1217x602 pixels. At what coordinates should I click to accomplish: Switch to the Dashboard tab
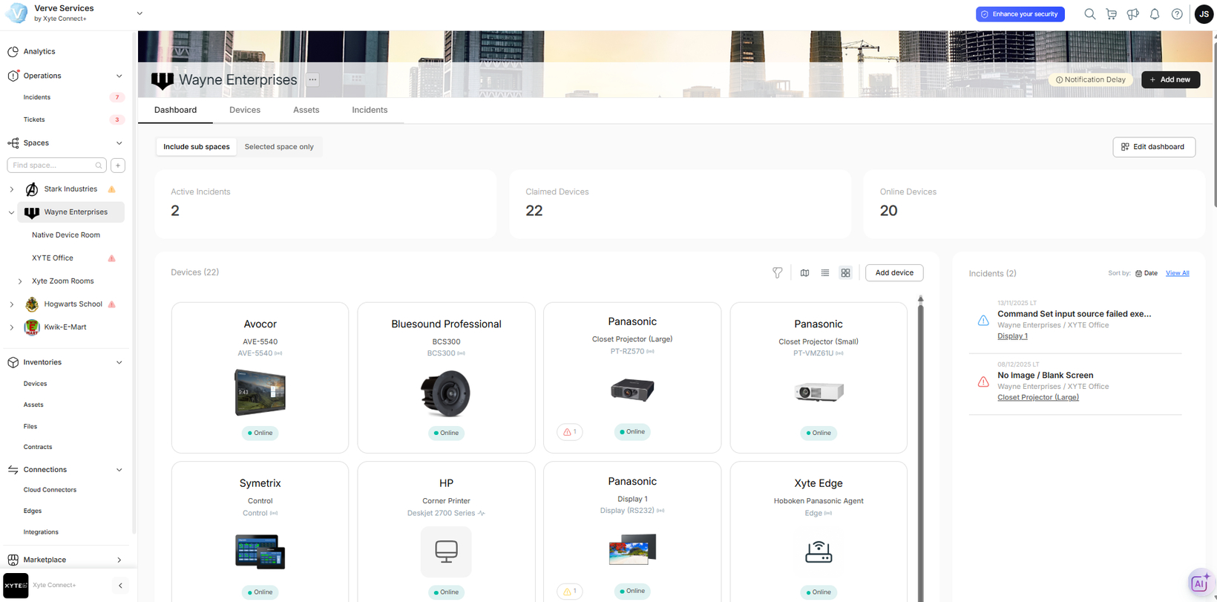tap(175, 110)
